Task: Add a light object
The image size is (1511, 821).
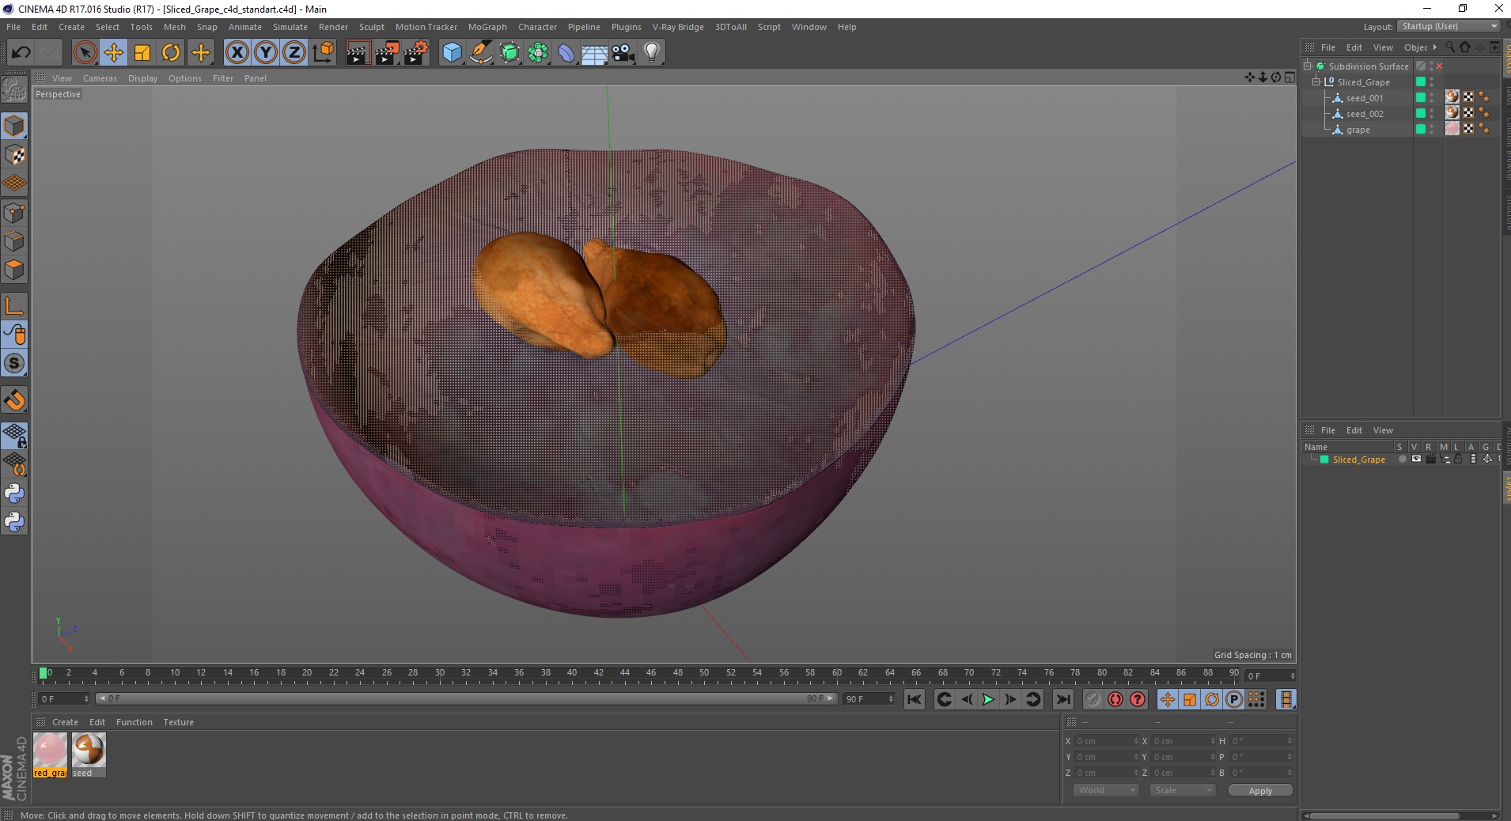Action: click(652, 53)
